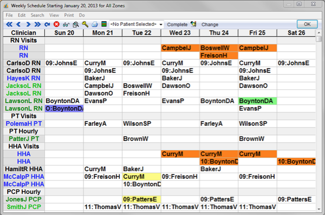Open the Print menu
Screen dimensions: 325x215
pos(69,15)
